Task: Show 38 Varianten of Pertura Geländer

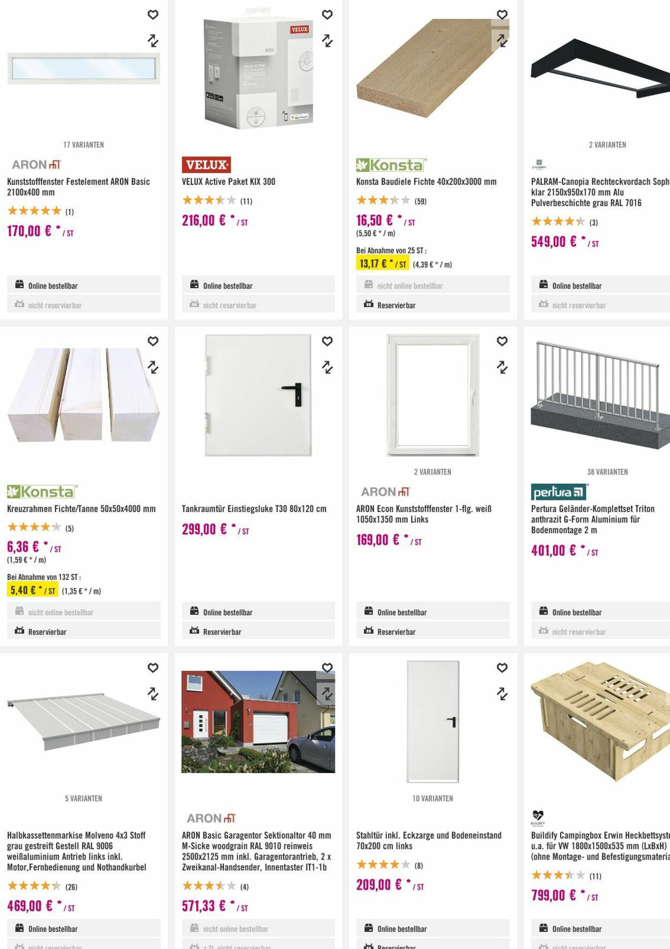Action: [x=607, y=472]
